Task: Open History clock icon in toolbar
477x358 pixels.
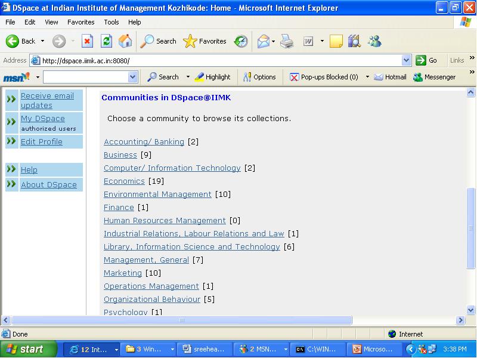Action: coord(241,41)
